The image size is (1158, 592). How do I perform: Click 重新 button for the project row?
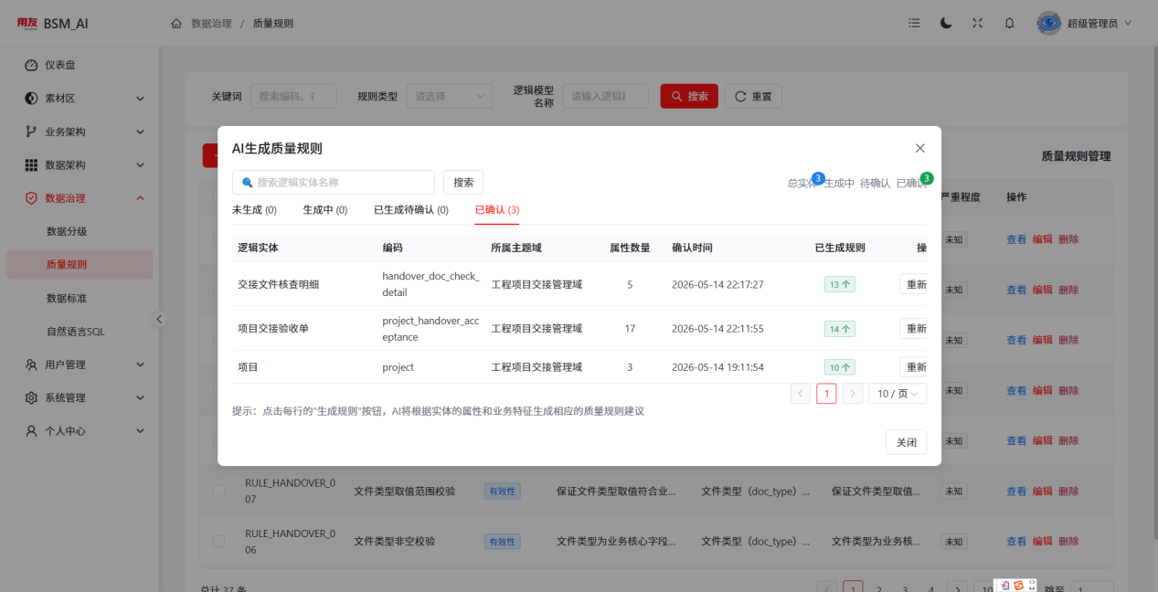coord(914,367)
